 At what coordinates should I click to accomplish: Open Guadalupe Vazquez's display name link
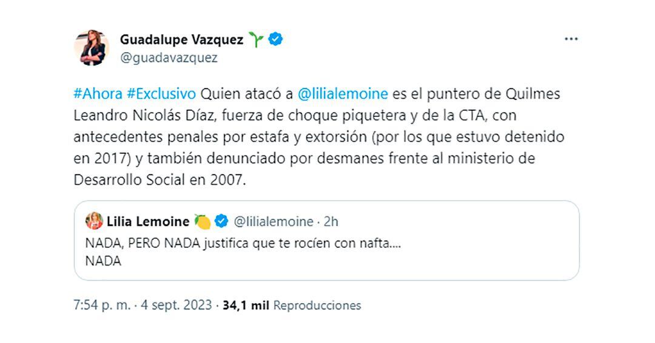click(x=181, y=40)
